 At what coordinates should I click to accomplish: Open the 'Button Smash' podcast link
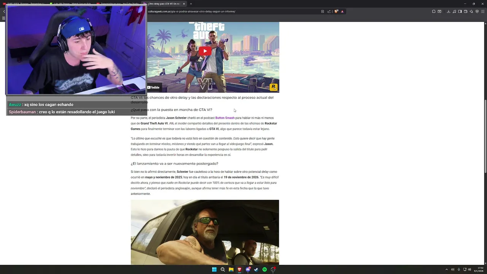tap(225, 118)
